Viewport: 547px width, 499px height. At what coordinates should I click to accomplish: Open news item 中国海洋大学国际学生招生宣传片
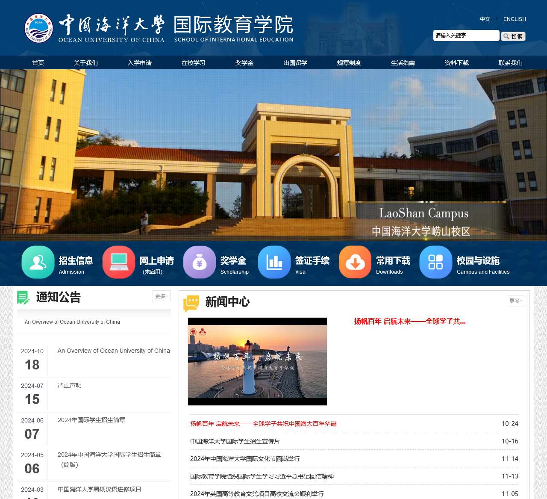(235, 441)
